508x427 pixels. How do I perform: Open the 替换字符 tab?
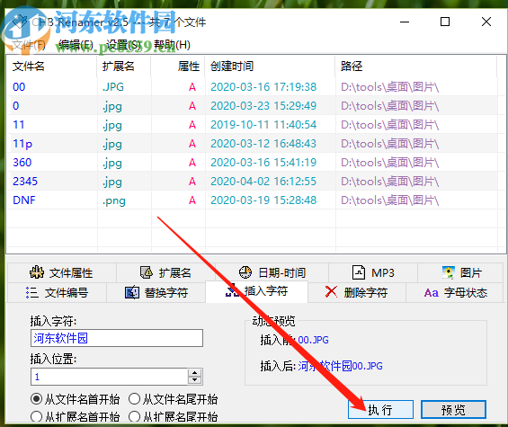tap(156, 293)
